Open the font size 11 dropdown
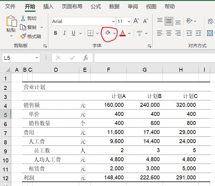This screenshot has height=186, width=215. tap(129, 21)
